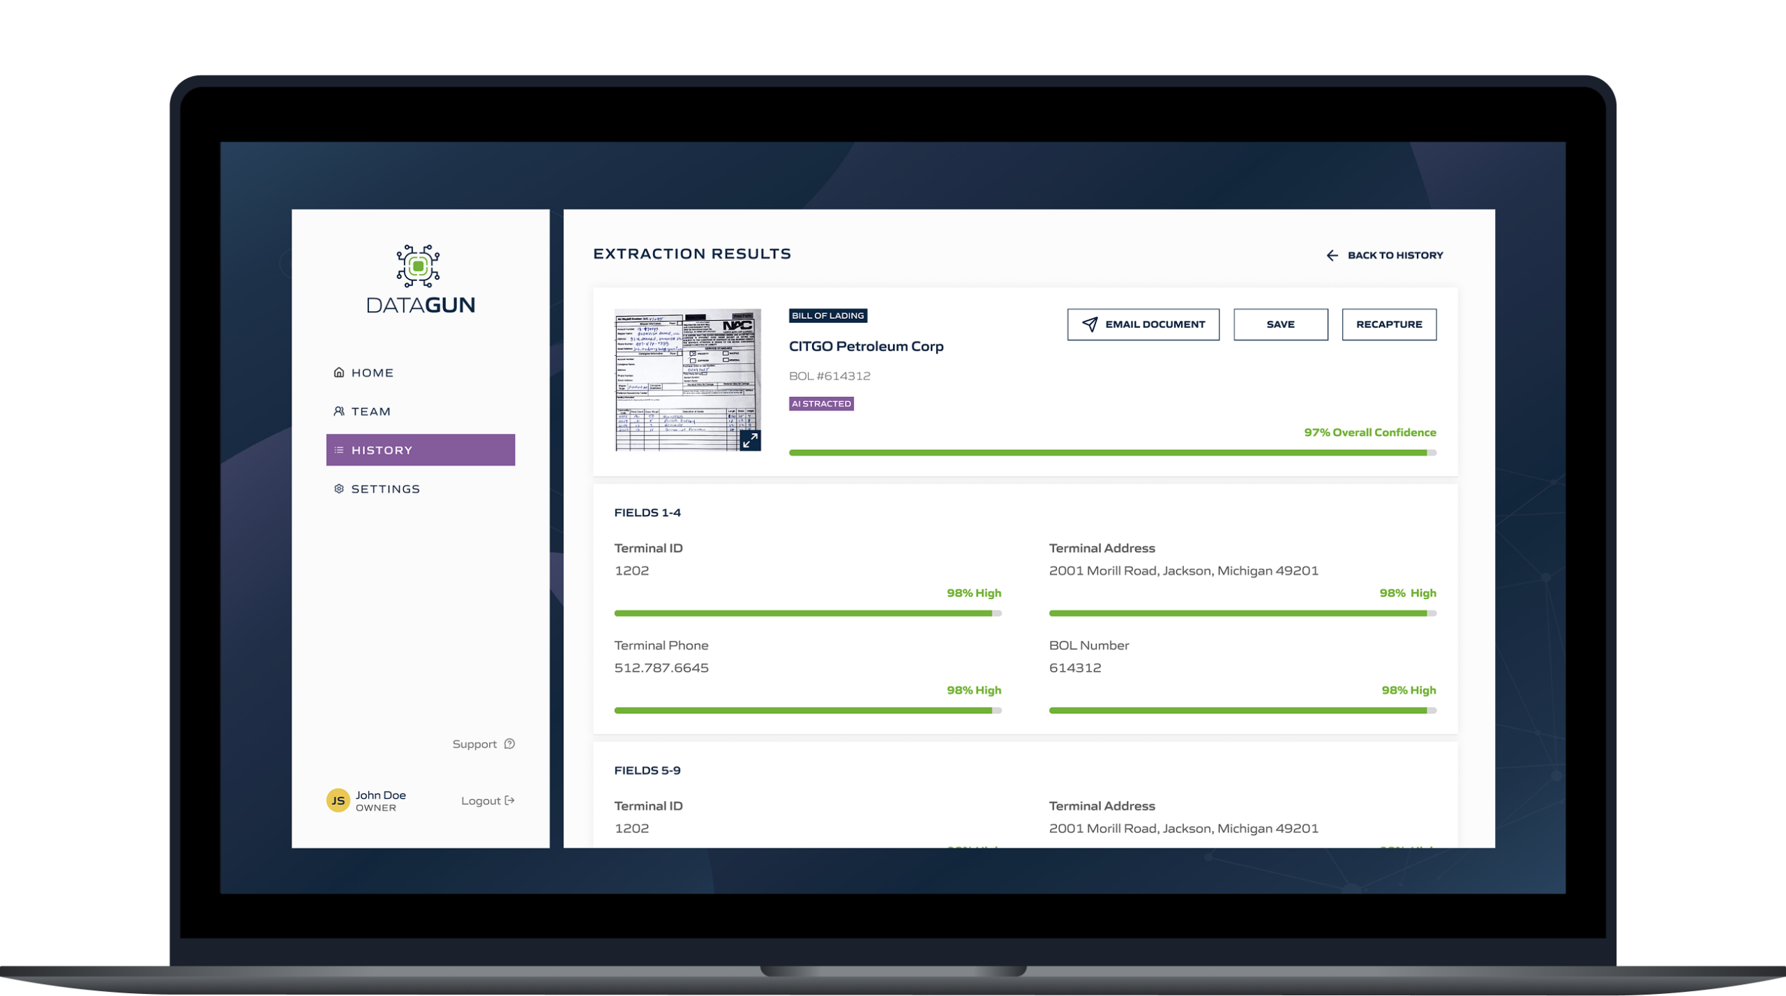Click the Bill of Lading tag
Screen dimensions: 1786x996
pyautogui.click(x=828, y=316)
